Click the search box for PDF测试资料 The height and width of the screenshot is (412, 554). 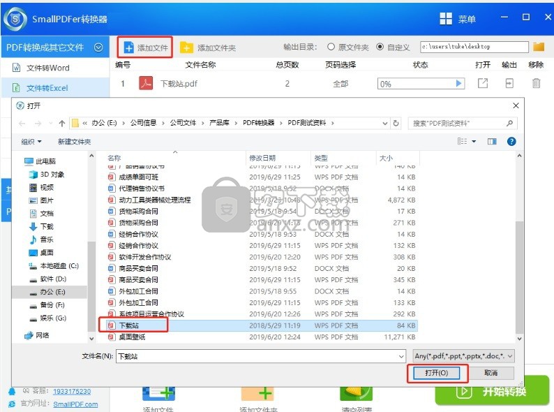coord(463,123)
